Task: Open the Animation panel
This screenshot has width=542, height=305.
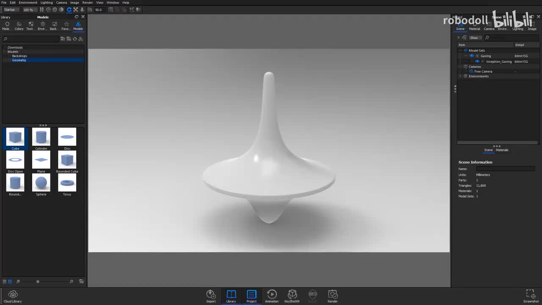Action: tap(272, 296)
